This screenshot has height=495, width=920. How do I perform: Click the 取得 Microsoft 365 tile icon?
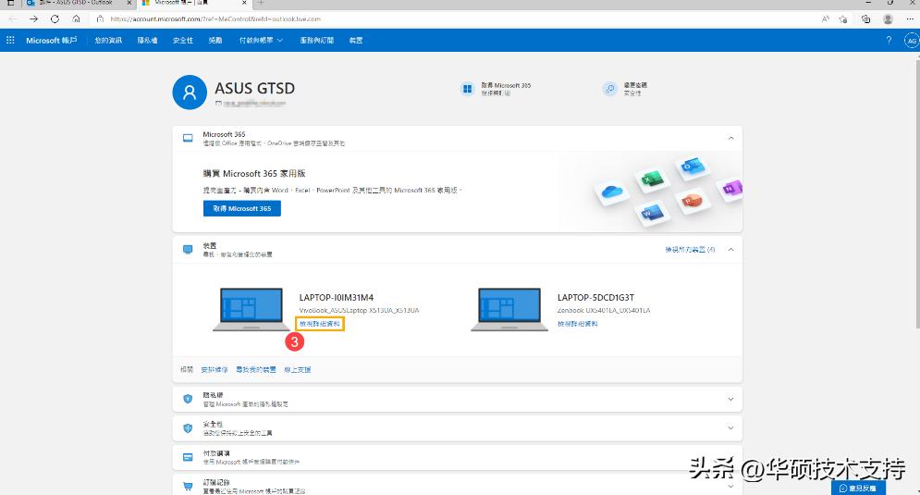click(x=467, y=89)
